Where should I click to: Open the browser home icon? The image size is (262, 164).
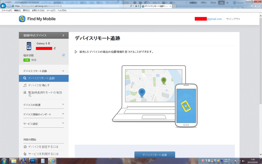point(252,6)
